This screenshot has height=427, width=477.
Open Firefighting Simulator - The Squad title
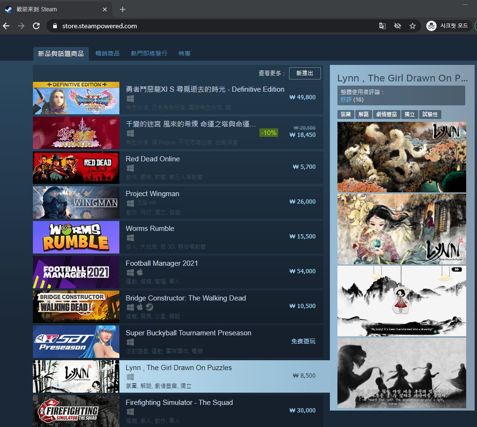179,403
